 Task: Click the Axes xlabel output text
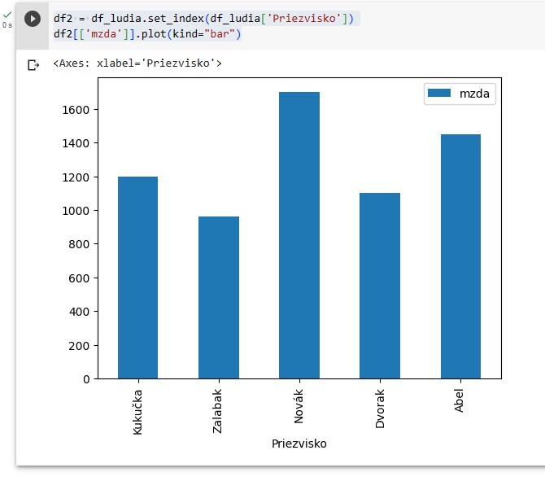click(x=137, y=63)
